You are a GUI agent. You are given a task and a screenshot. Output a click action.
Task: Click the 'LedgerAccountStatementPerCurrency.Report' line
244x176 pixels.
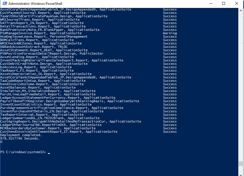point(58,98)
